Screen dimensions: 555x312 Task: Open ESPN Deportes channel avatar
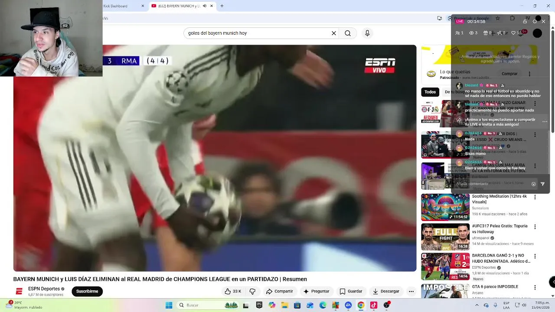pos(19,291)
